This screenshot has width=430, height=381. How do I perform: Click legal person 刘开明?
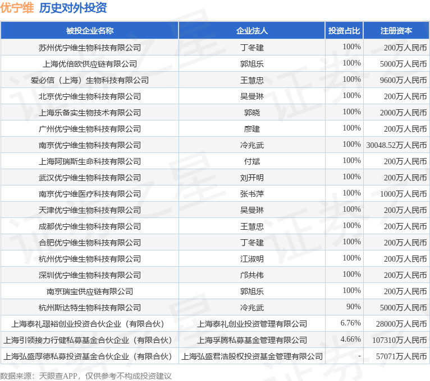pos(251,178)
